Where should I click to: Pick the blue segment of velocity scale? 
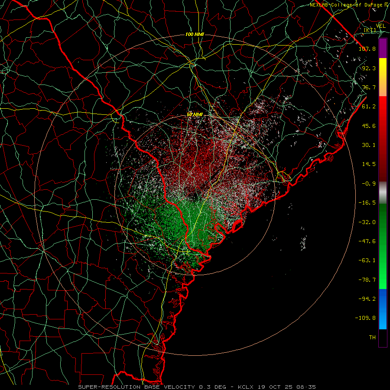(383, 309)
